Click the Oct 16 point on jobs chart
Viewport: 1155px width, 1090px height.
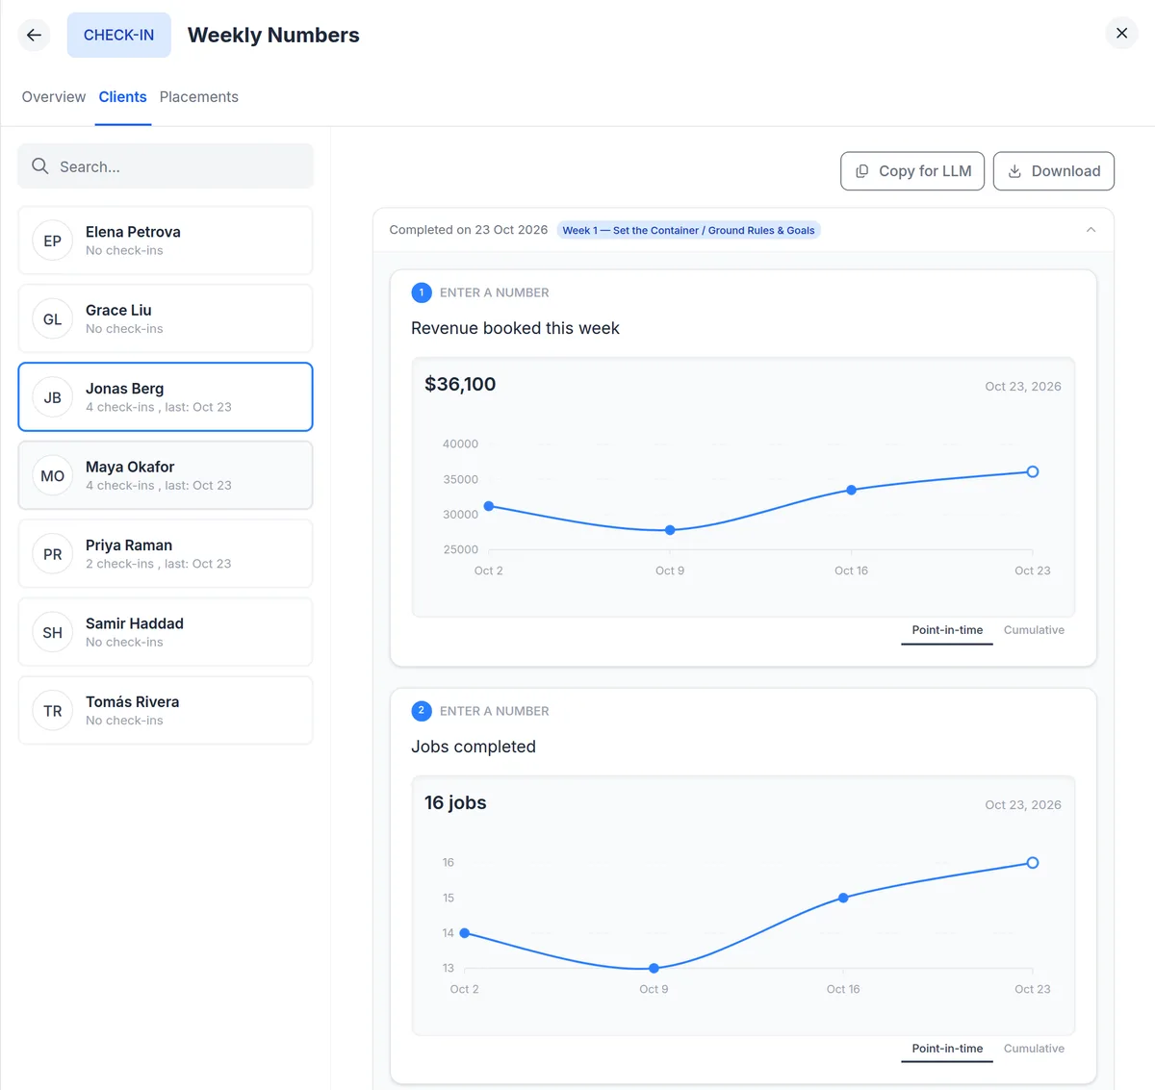[x=843, y=898]
